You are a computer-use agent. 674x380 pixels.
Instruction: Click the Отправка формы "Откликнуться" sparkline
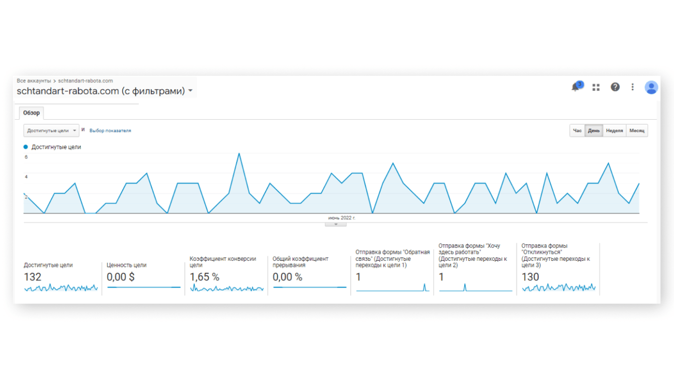point(559,288)
